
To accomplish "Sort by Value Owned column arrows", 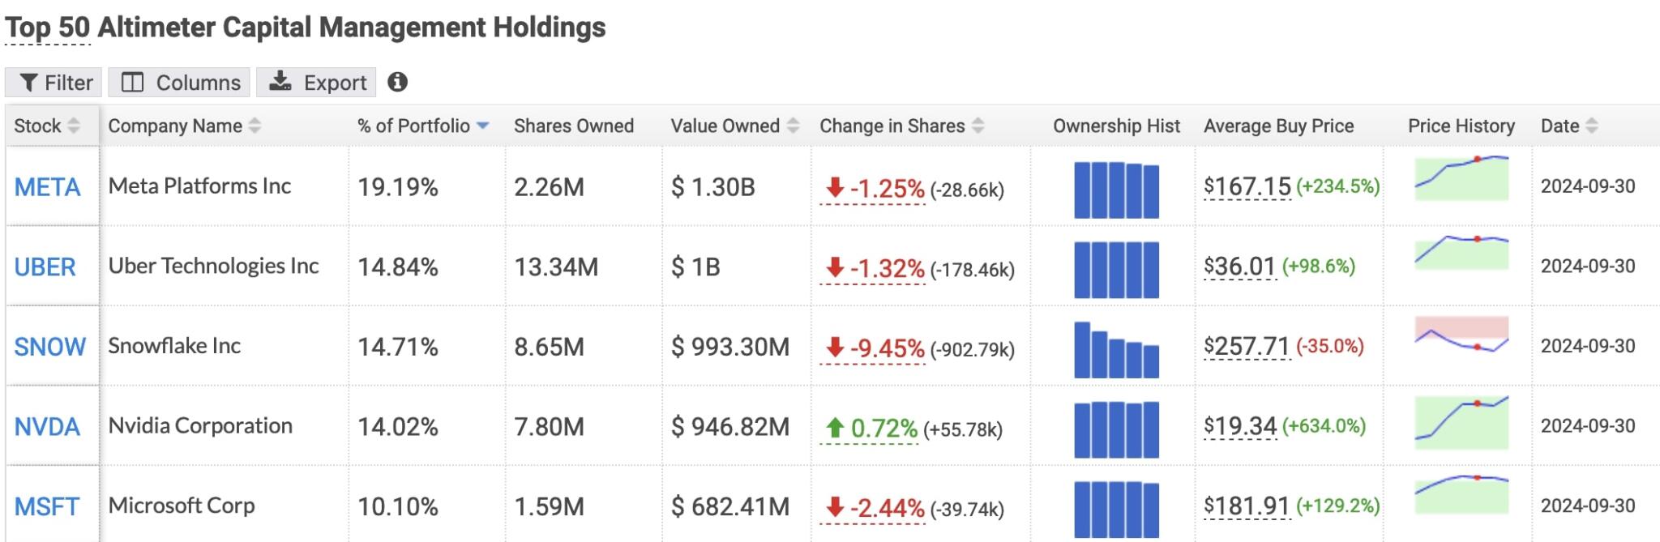I will click(x=793, y=126).
